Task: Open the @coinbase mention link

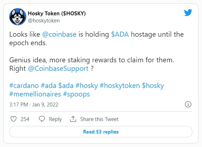Action: click(x=59, y=35)
